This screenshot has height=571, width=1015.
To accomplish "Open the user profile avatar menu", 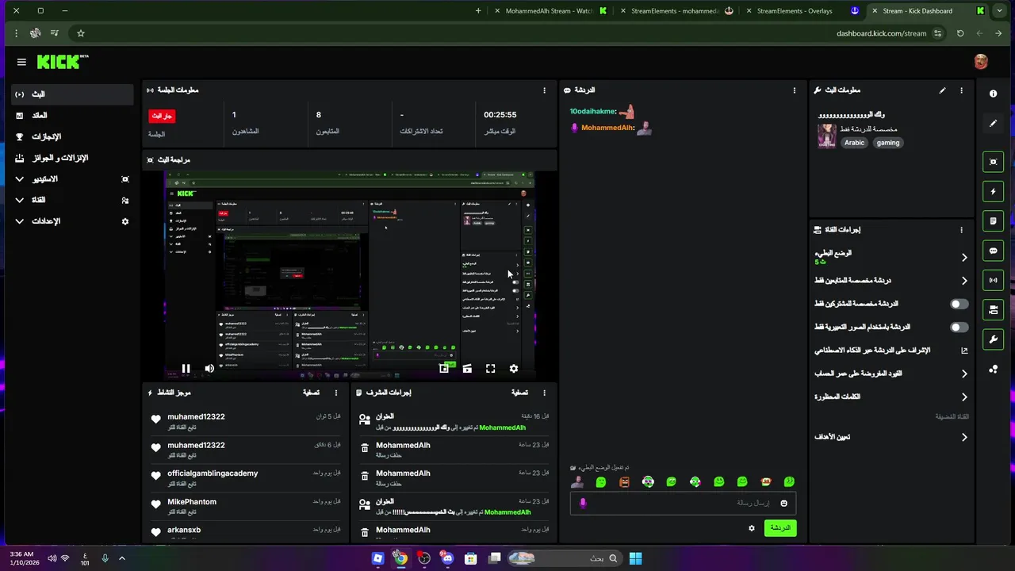I will (981, 61).
